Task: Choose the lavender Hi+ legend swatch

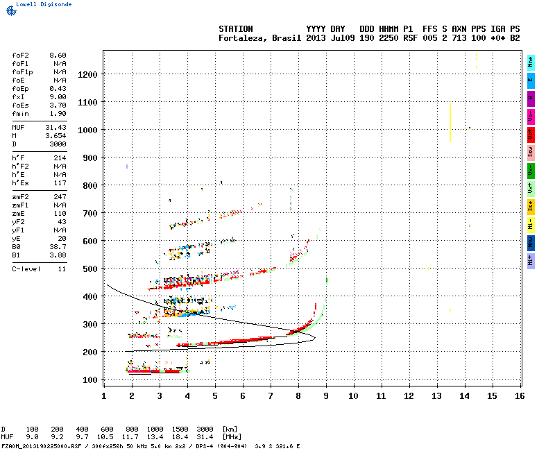Action: pyautogui.click(x=531, y=262)
